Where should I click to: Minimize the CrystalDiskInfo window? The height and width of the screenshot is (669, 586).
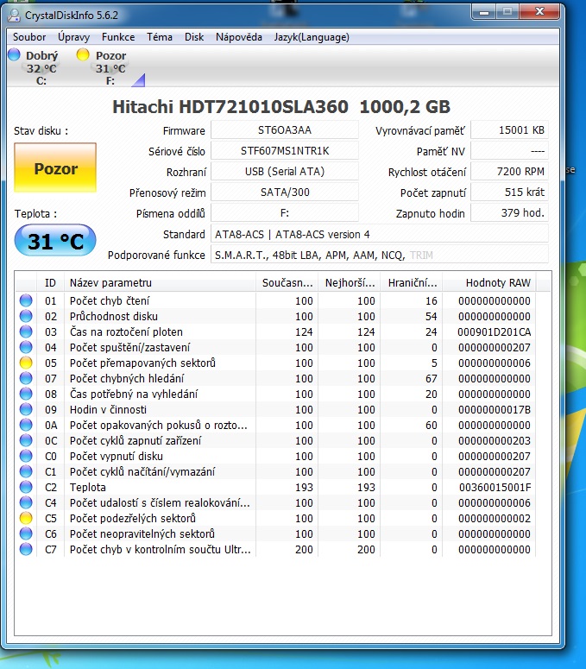click(484, 12)
